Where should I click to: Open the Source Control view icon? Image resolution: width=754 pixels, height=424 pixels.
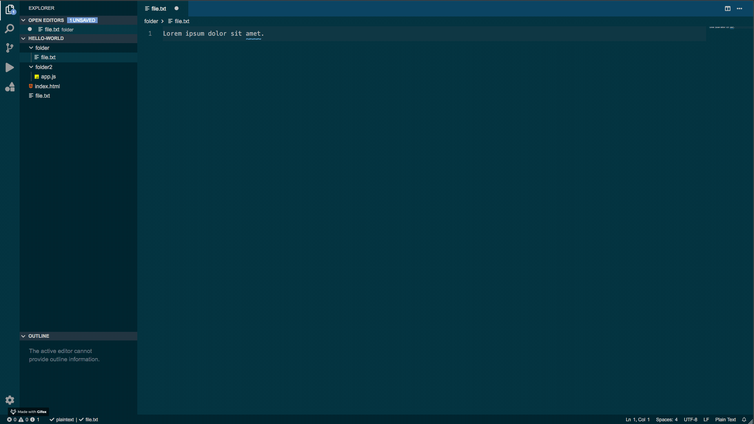(10, 48)
